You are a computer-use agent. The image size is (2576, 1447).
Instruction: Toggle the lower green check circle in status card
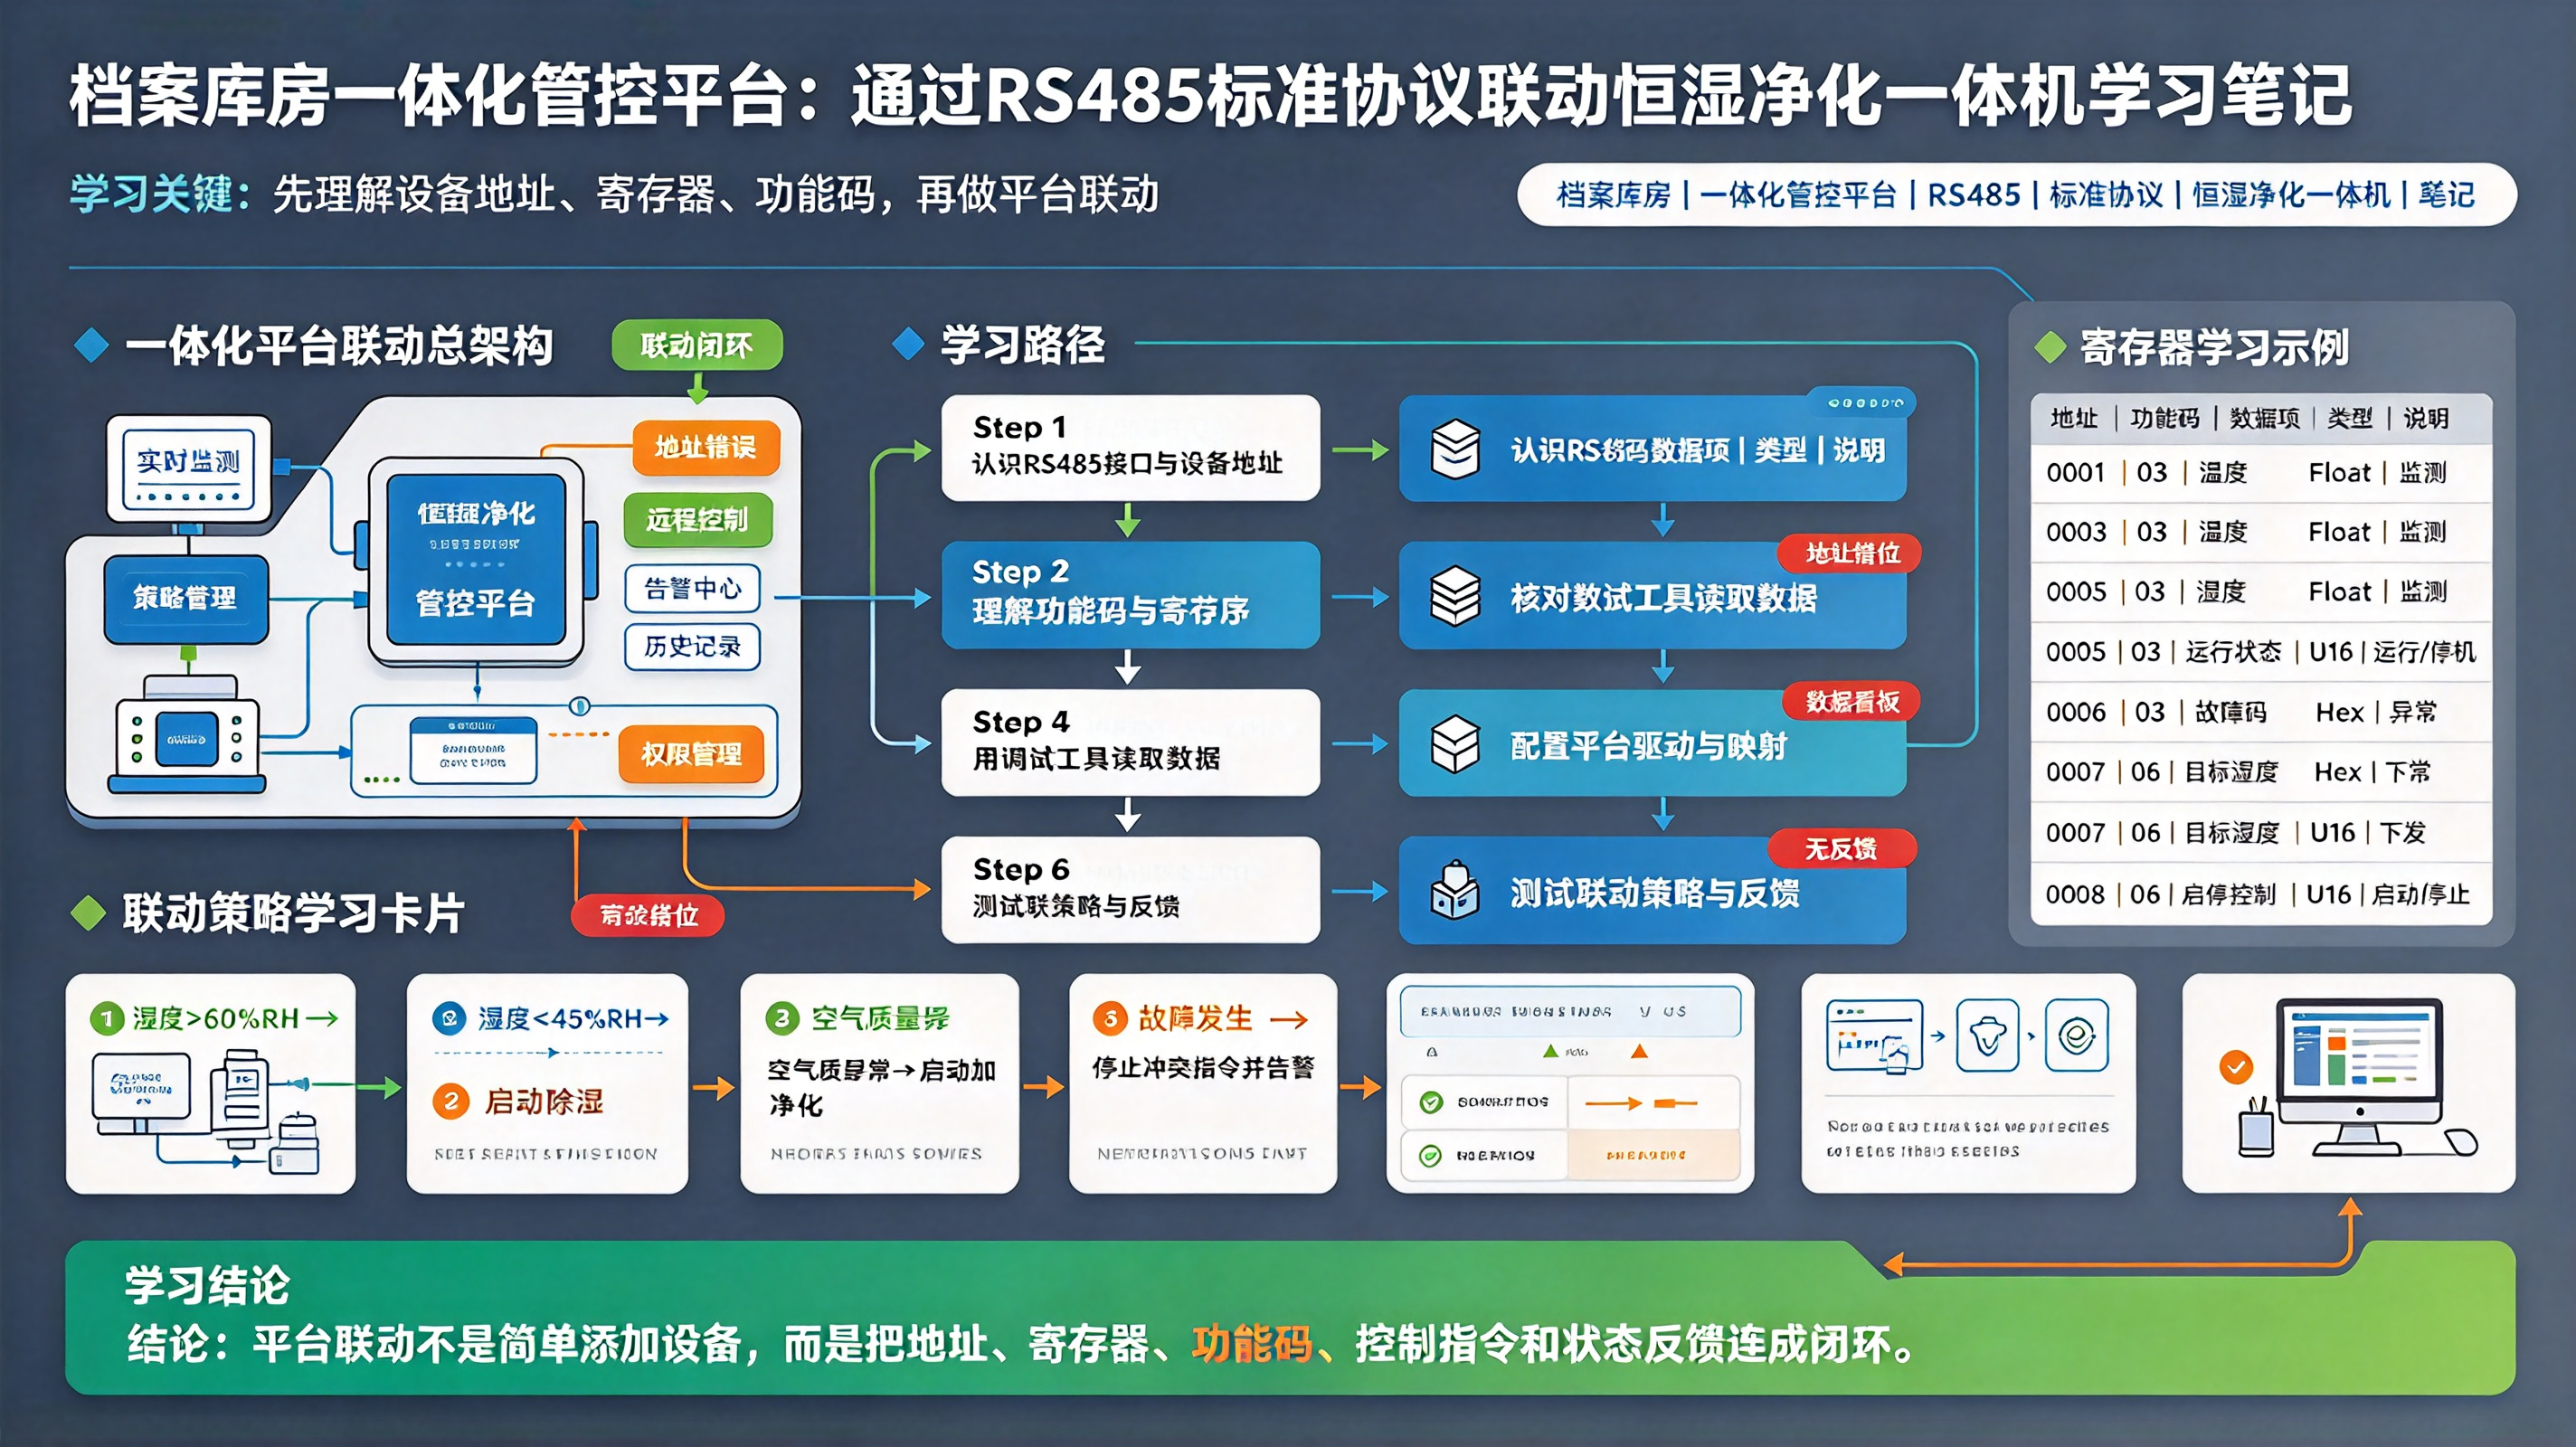click(1431, 1156)
